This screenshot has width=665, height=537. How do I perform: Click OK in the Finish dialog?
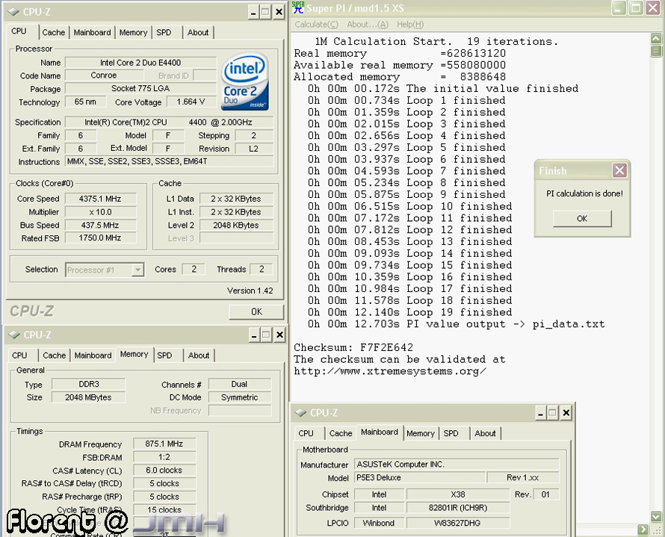582,218
